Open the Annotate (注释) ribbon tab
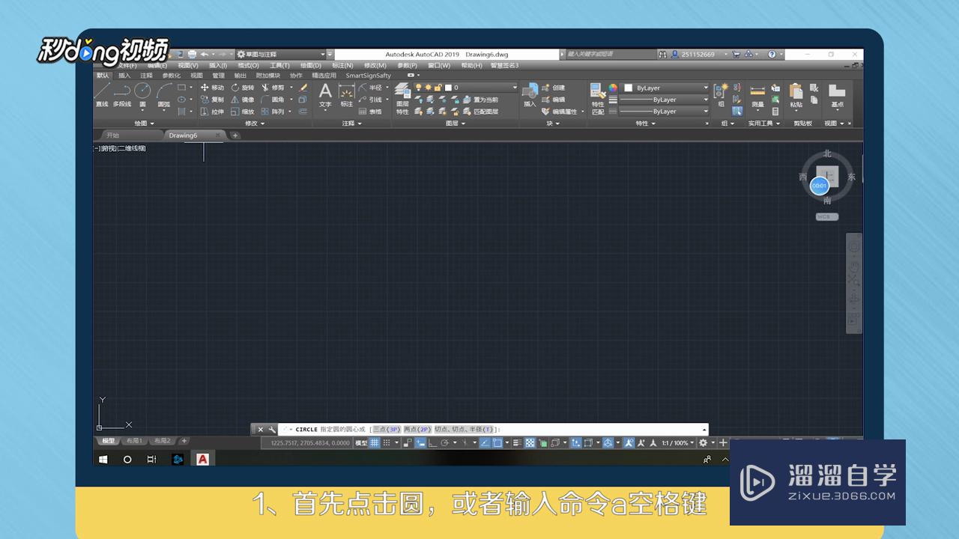 tap(146, 76)
